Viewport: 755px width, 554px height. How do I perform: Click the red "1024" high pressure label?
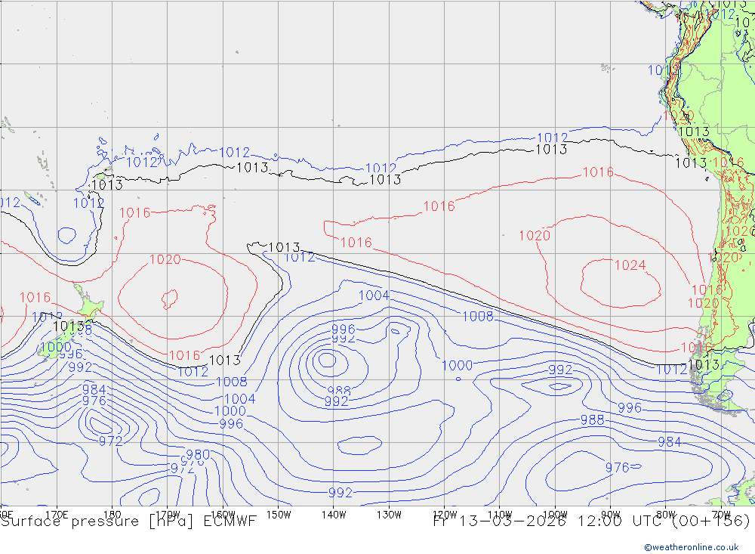[x=630, y=265]
